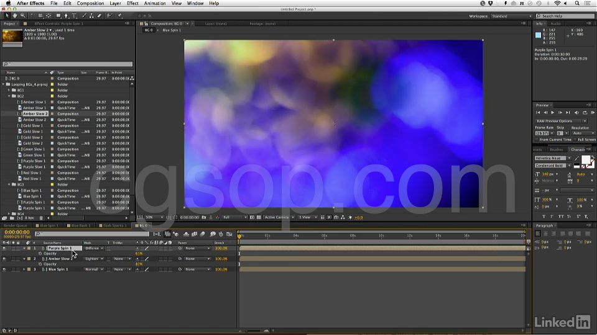Click the RAM Preview Options button
This screenshot has width=597, height=335.
[560, 121]
